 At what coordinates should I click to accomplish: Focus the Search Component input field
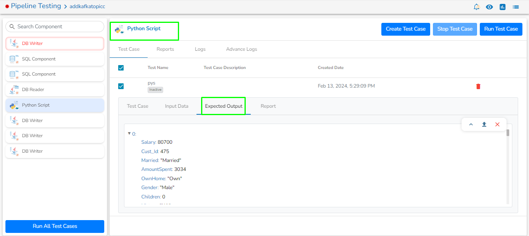(x=55, y=27)
